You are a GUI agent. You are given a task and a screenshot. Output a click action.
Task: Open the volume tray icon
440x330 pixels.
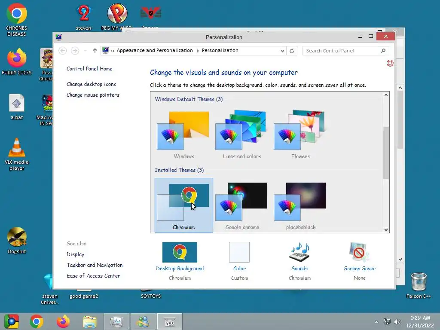[397, 322]
